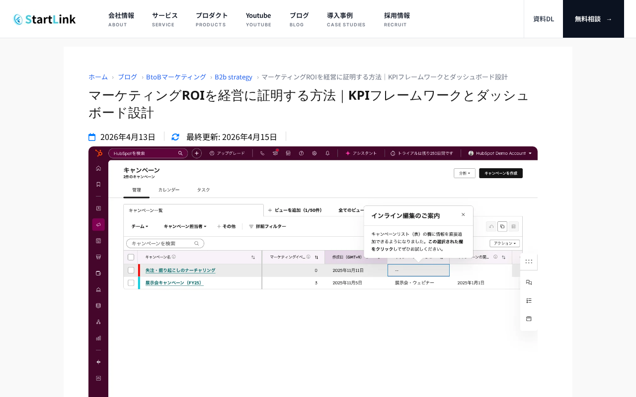Expand the アクション dropdown
The width and height of the screenshot is (636, 397).
[x=505, y=243]
